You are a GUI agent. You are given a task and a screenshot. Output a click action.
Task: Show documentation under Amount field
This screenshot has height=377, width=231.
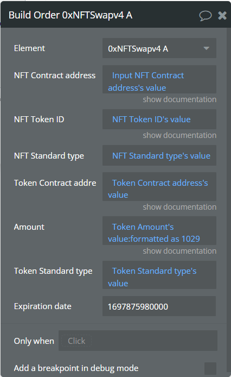(x=179, y=251)
